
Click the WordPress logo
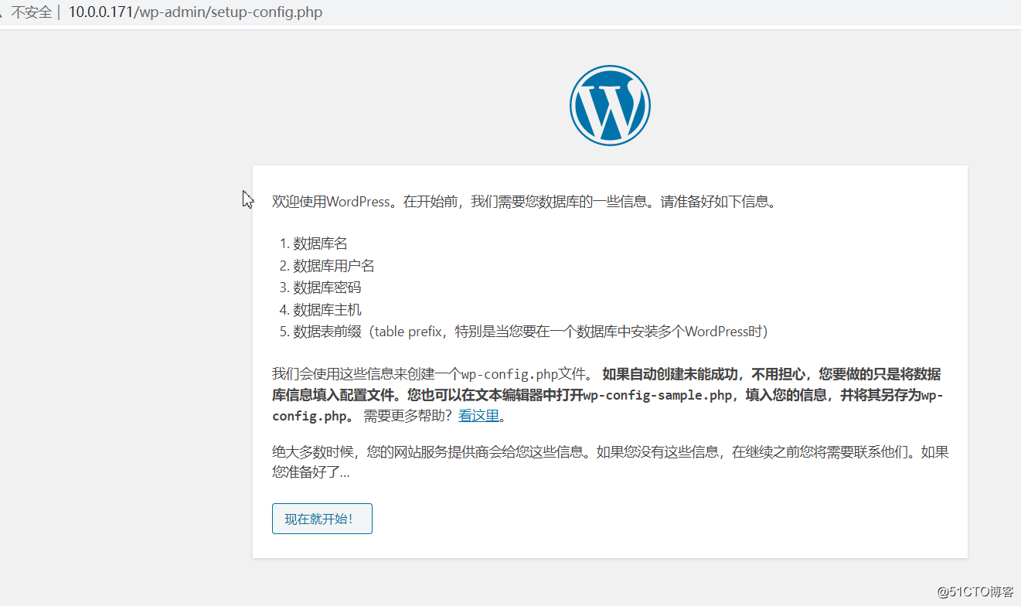pos(610,105)
